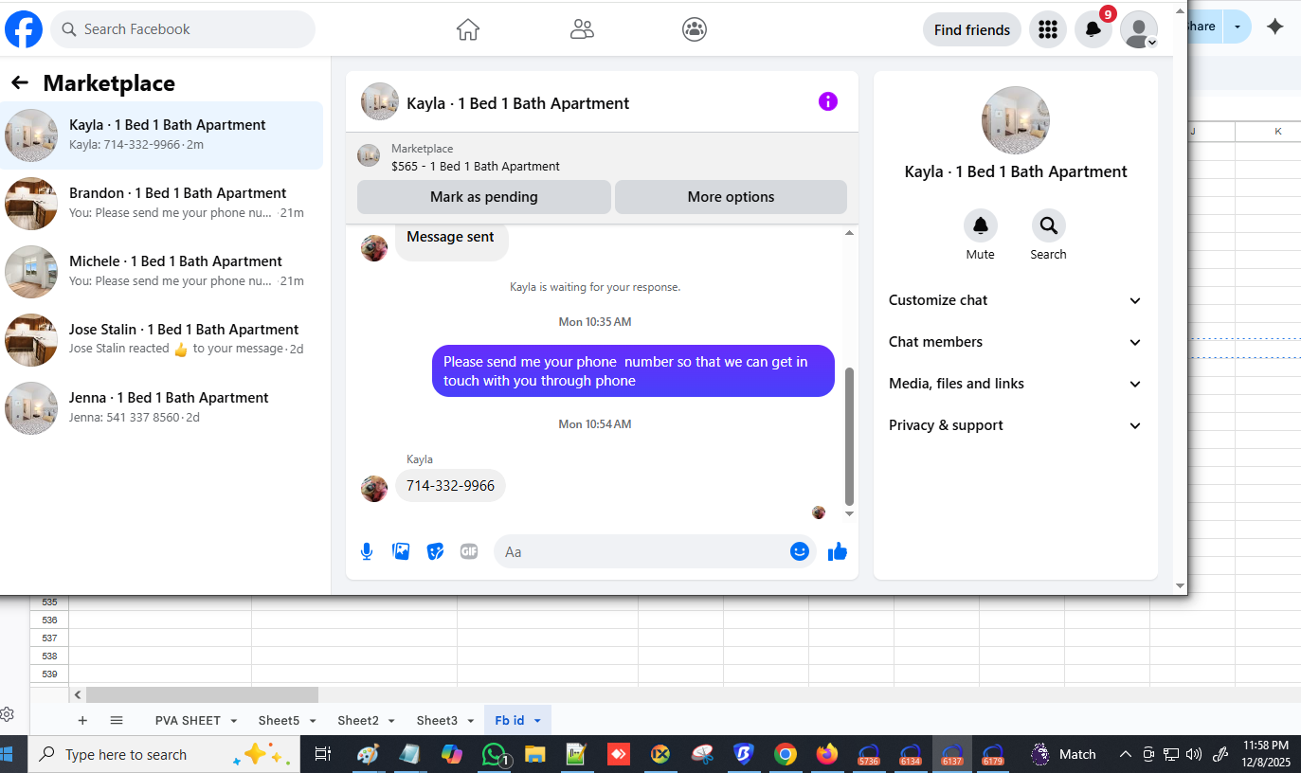Screen dimensions: 1301x773
Task: Open Kayla's conversation in the list
Action: click(161, 135)
